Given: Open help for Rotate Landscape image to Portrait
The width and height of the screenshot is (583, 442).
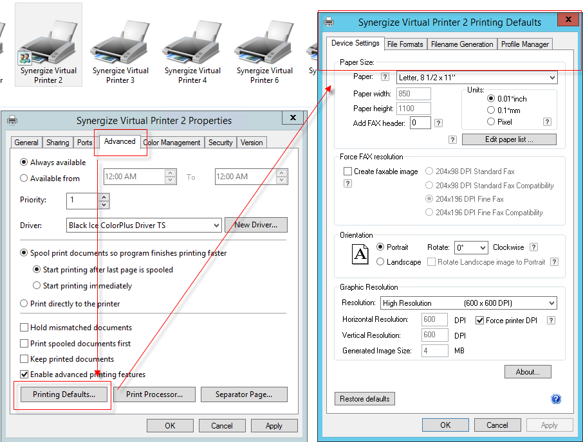Looking at the screenshot, I should [x=554, y=261].
